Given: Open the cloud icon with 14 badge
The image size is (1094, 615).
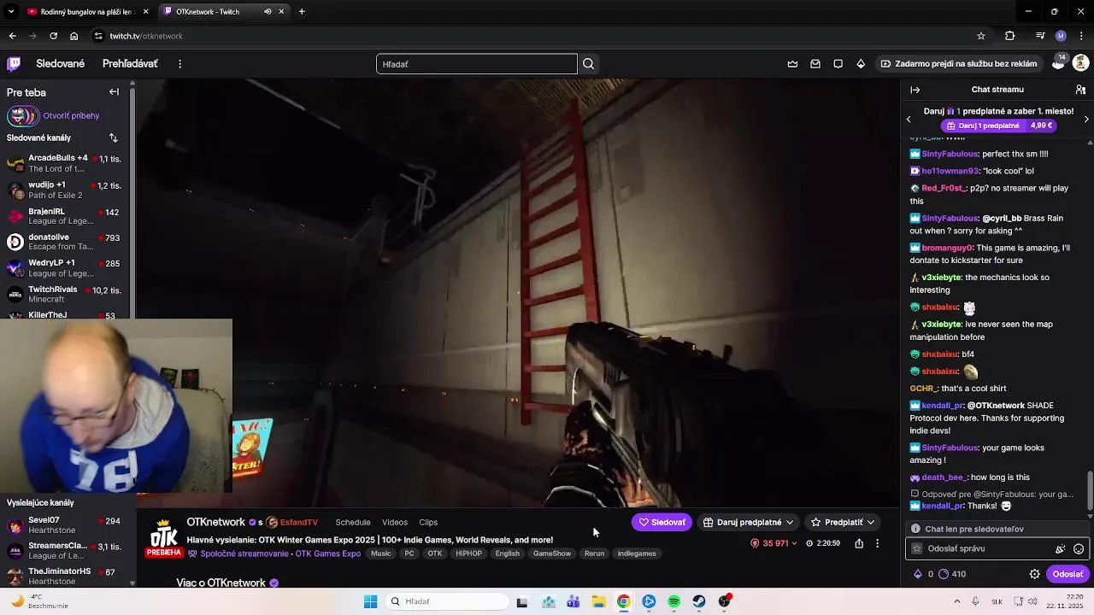Looking at the screenshot, I should [1058, 63].
